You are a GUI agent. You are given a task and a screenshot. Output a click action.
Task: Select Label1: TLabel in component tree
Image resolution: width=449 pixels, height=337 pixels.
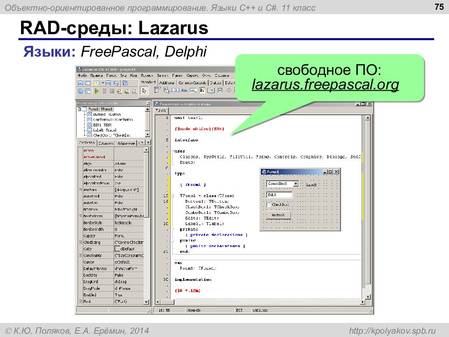coord(104,130)
